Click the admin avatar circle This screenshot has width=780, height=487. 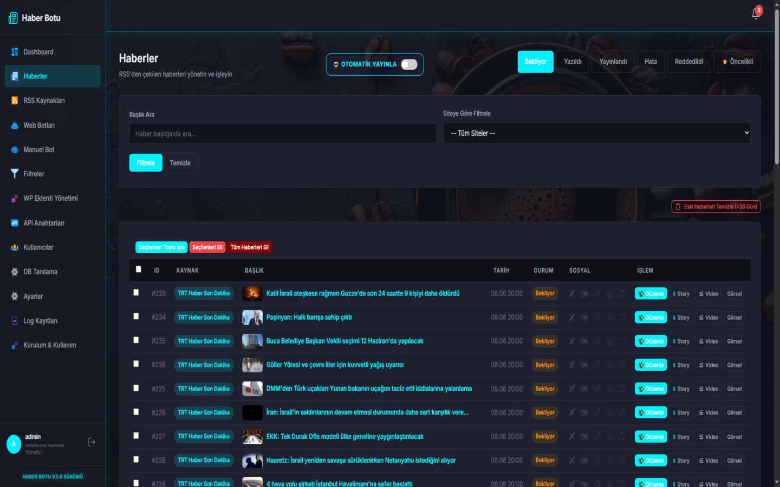point(14,444)
